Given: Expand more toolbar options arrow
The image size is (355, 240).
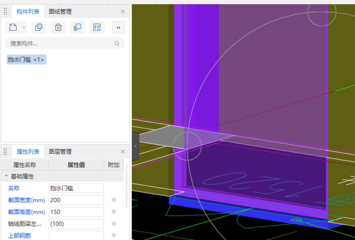Looking at the screenshot, I should pyautogui.click(x=118, y=28).
